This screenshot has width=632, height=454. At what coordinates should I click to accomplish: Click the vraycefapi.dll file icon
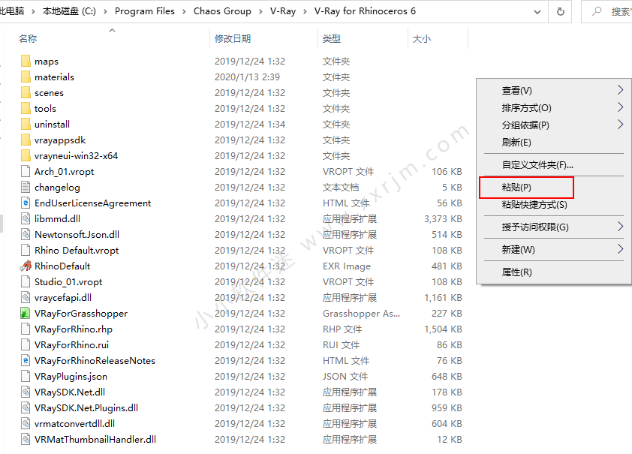pos(26,297)
